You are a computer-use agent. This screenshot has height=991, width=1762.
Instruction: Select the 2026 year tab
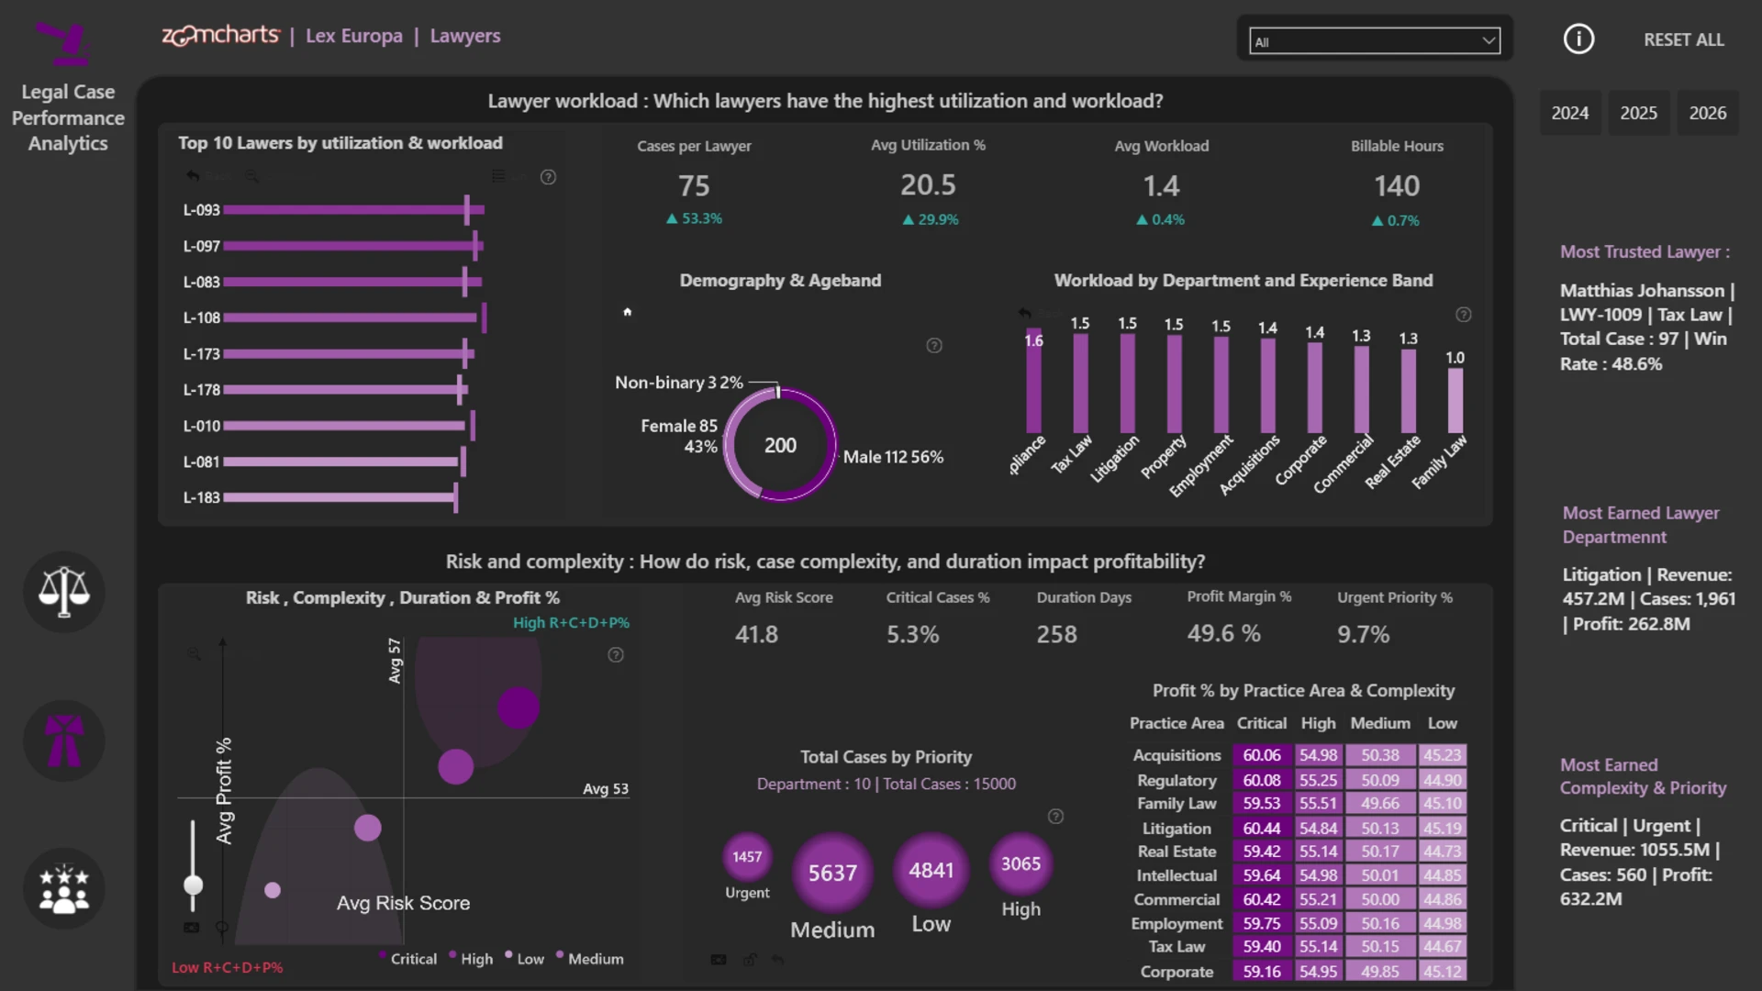tap(1707, 113)
